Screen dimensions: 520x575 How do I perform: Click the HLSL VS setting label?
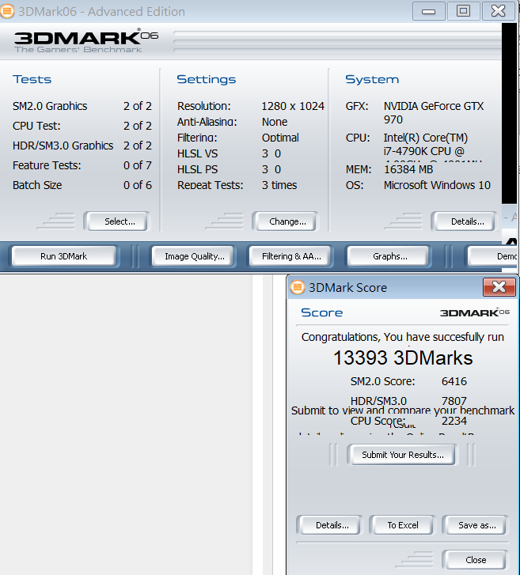click(197, 153)
